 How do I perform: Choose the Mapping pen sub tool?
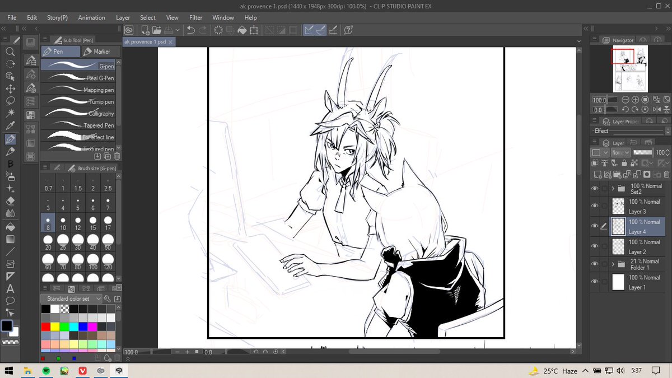point(78,90)
